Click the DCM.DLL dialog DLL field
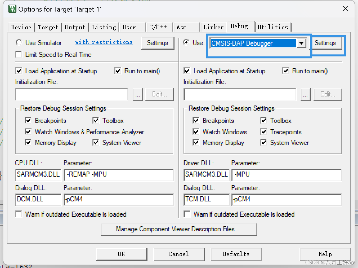The height and width of the screenshot is (268, 358). click(x=38, y=199)
